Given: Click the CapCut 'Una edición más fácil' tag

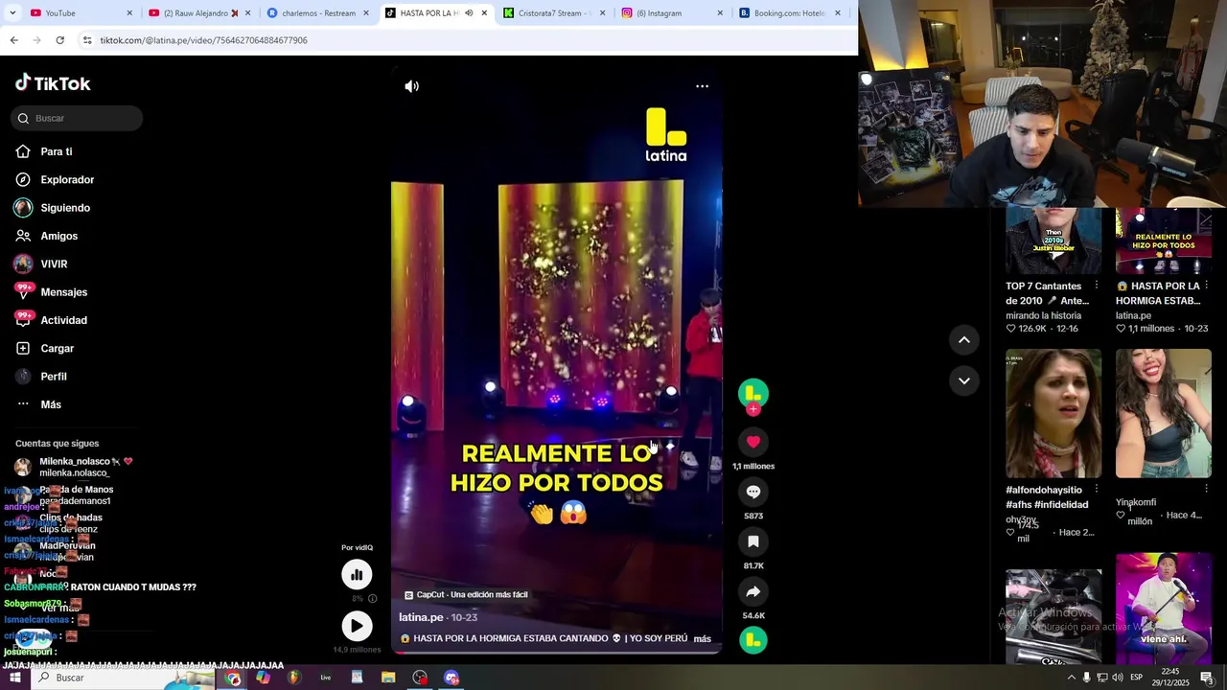Looking at the screenshot, I should (466, 594).
